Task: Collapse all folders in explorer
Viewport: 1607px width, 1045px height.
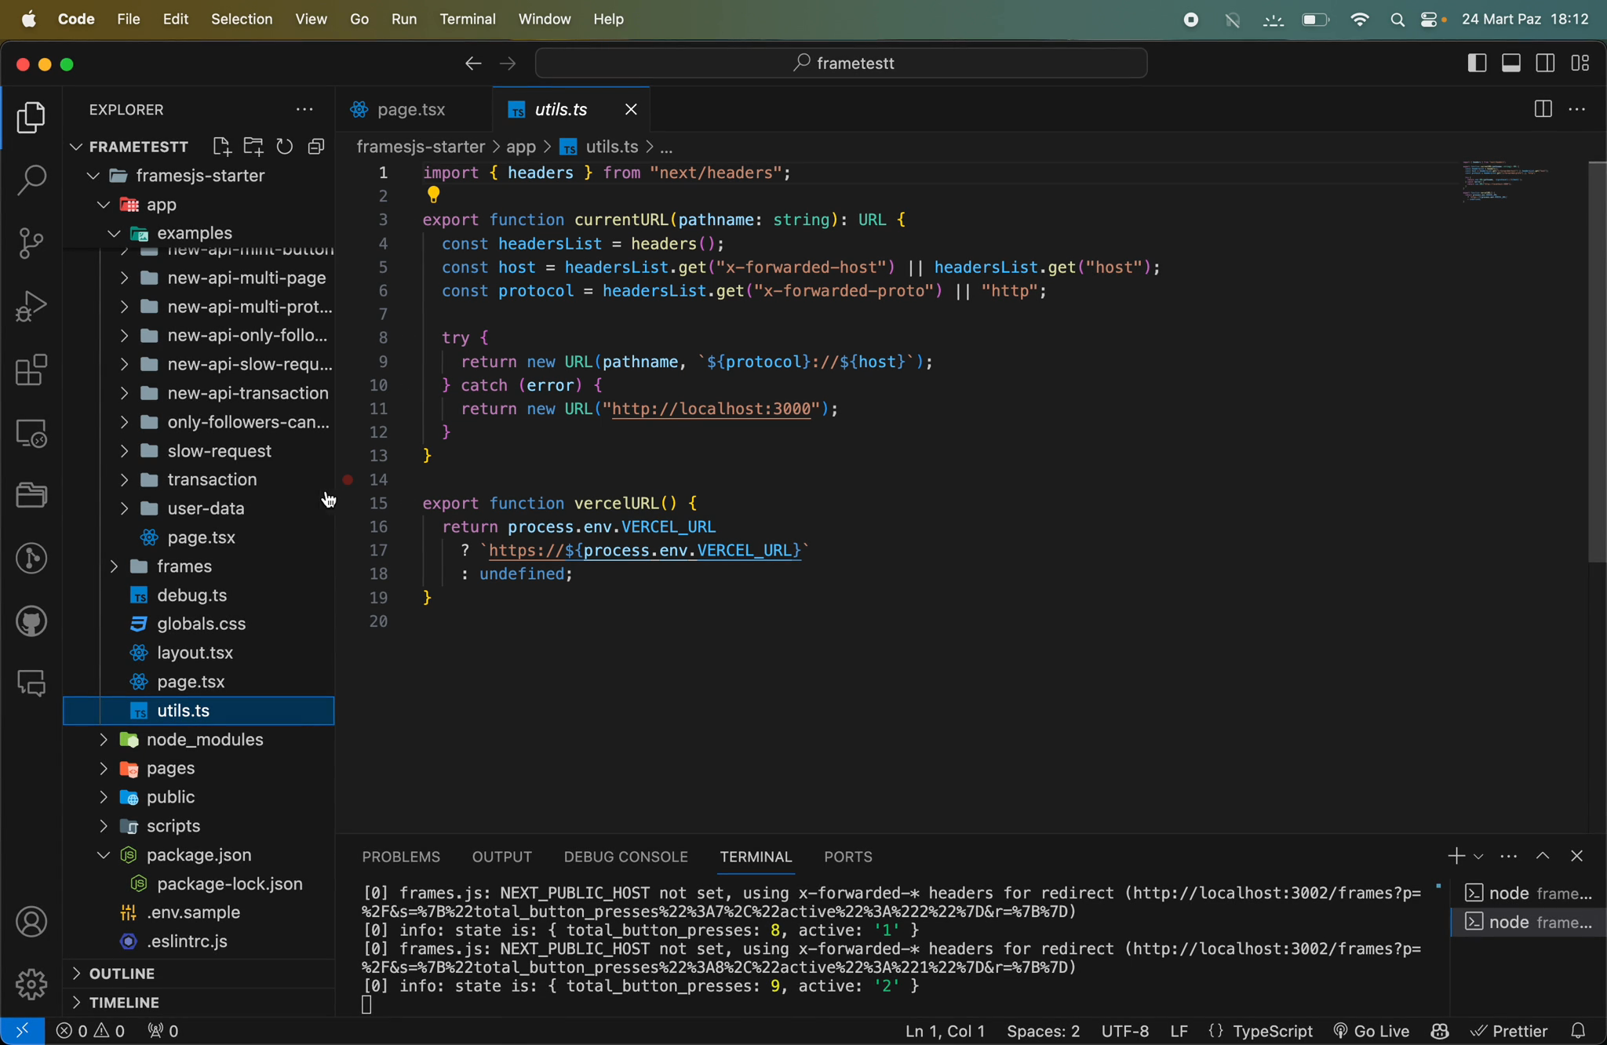Action: tap(316, 146)
